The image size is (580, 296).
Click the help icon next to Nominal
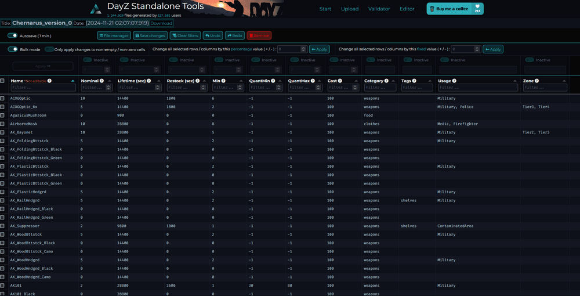(x=102, y=81)
